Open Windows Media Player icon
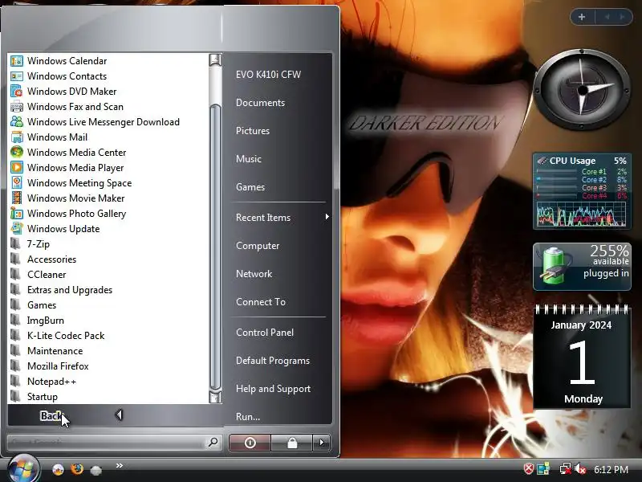The image size is (642, 482). click(17, 168)
